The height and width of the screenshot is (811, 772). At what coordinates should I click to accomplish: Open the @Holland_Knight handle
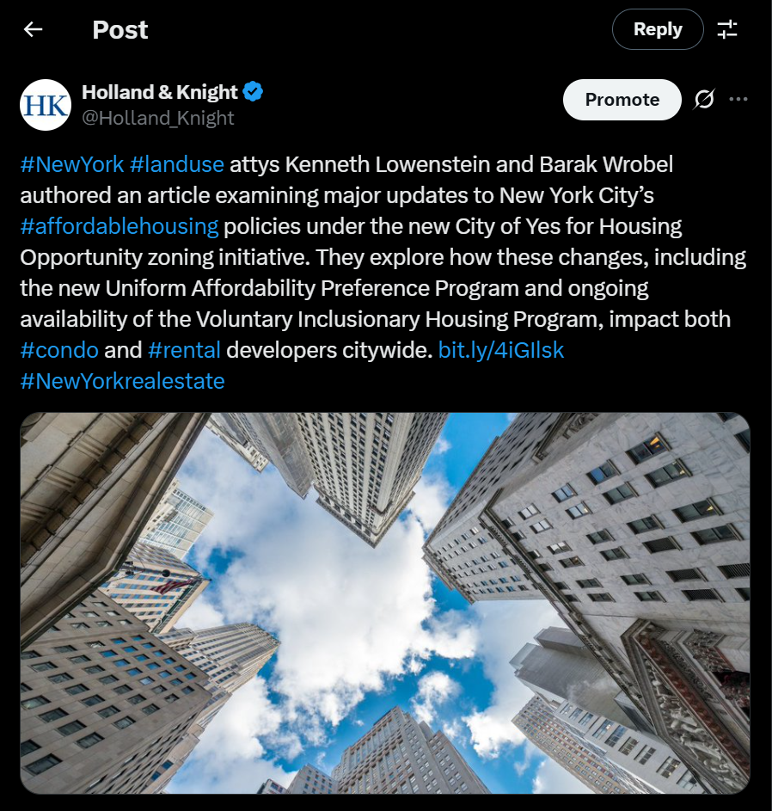pyautogui.click(x=158, y=119)
